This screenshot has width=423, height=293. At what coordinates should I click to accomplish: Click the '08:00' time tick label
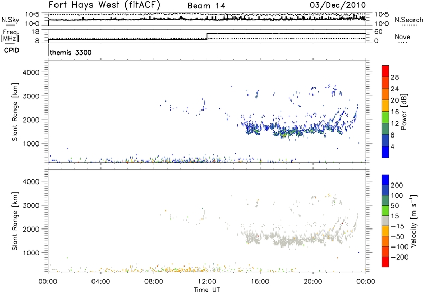click(154, 282)
